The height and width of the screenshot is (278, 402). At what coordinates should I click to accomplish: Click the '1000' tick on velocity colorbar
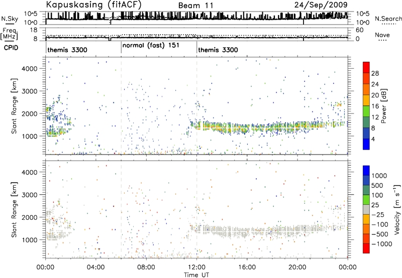379,176
